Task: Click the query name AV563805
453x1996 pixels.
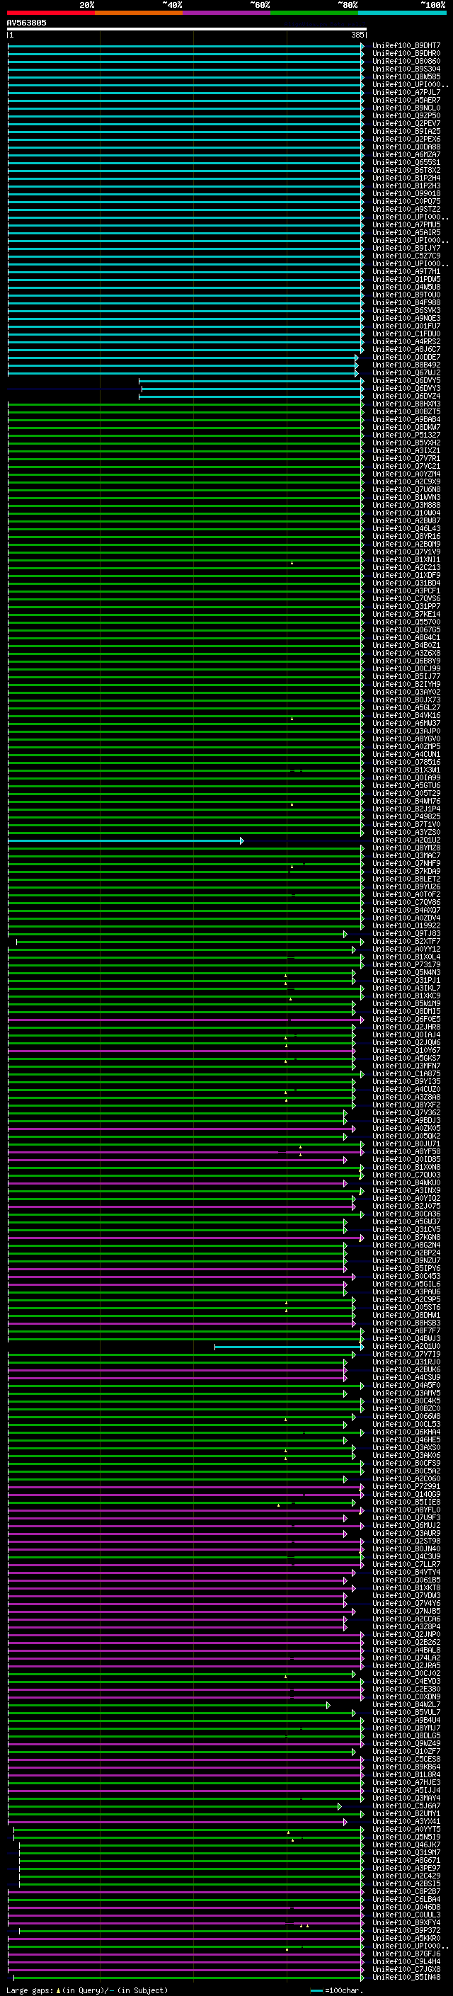Action: 26,23
